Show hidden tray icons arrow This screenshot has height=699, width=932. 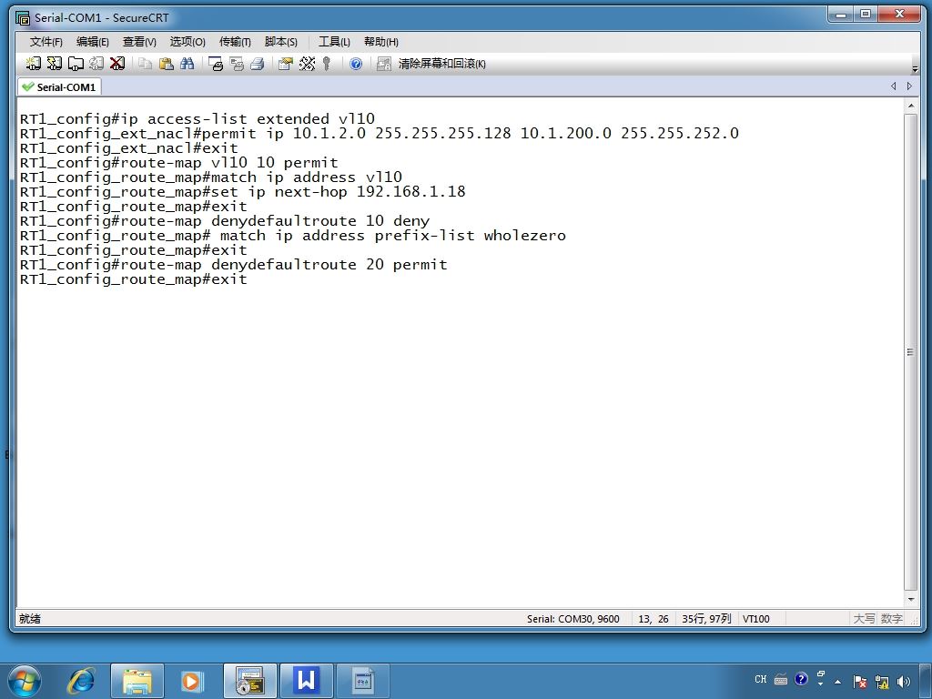tap(838, 682)
